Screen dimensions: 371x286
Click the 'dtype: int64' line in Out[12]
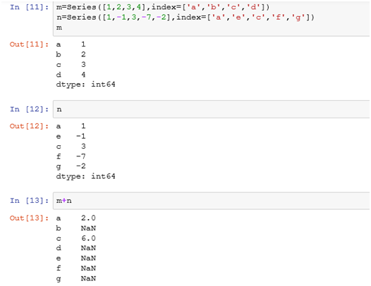point(85,176)
